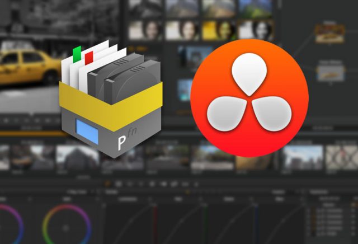Click the yellow taxi image in viewer
358x244 pixels.
(30, 66)
